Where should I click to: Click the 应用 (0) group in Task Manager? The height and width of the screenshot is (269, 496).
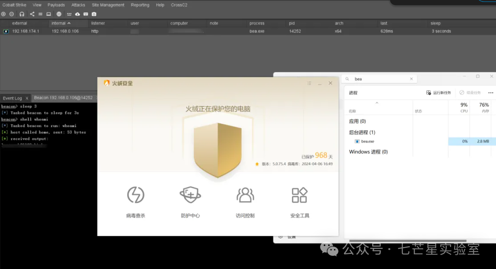pyautogui.click(x=357, y=121)
